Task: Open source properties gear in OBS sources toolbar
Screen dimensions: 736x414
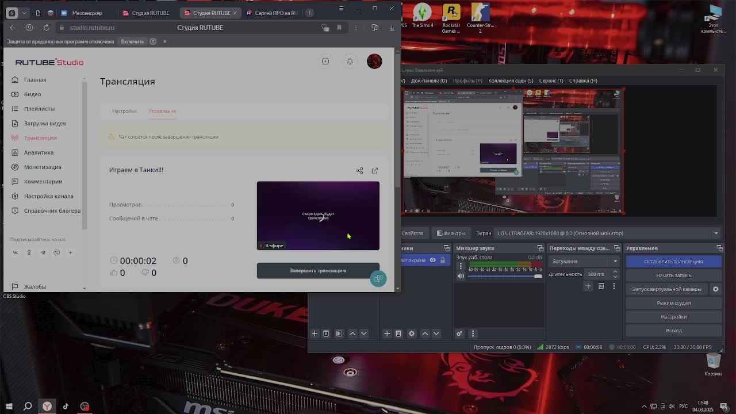Action: coord(412,333)
